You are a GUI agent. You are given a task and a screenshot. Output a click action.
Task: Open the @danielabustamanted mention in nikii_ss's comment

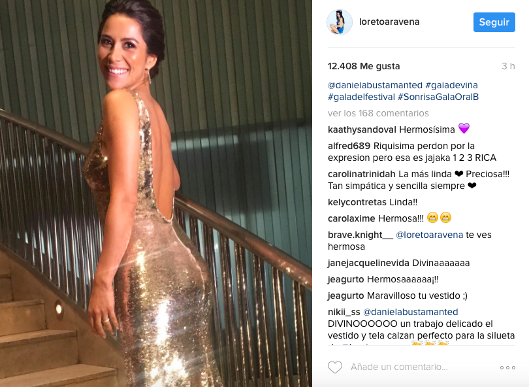pyautogui.click(x=410, y=312)
